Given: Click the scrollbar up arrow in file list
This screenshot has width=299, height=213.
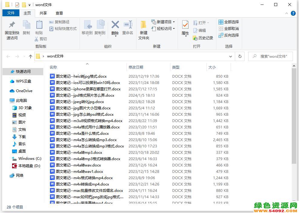Looking at the screenshot, I should click(x=294, y=66).
